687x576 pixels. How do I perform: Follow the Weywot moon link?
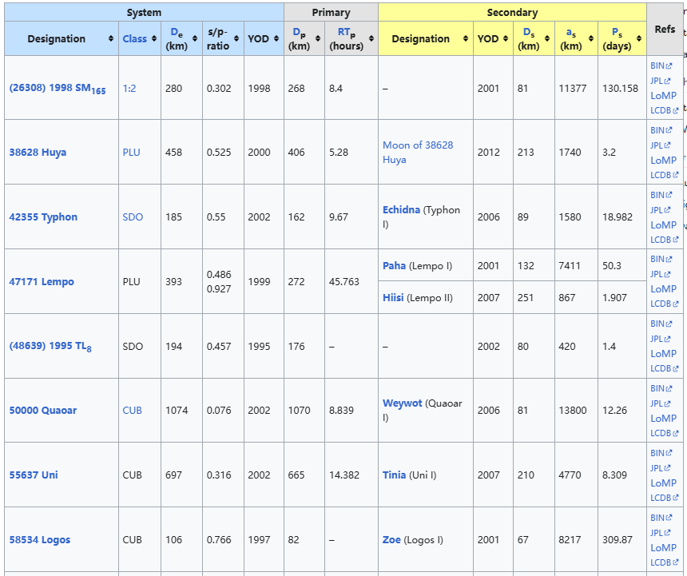[x=402, y=403]
